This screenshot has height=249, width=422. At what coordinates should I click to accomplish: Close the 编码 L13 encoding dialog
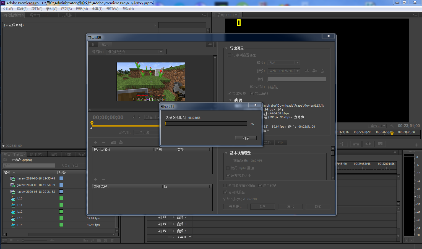point(255,105)
